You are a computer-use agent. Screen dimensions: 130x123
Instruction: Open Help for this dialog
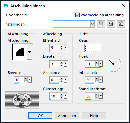pyautogui.click(x=94, y=116)
